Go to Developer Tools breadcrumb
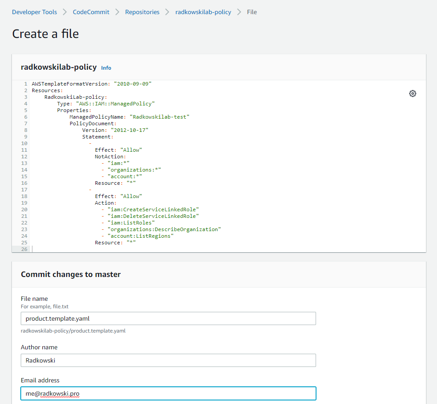The height and width of the screenshot is (404, 437). tap(34, 12)
